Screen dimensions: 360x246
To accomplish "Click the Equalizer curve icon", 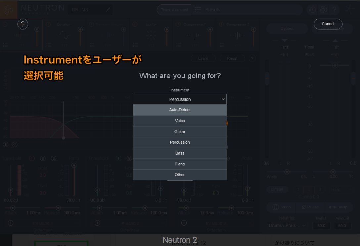I will pos(64,35).
